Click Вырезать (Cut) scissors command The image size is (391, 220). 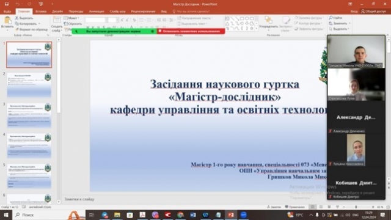click(24, 18)
